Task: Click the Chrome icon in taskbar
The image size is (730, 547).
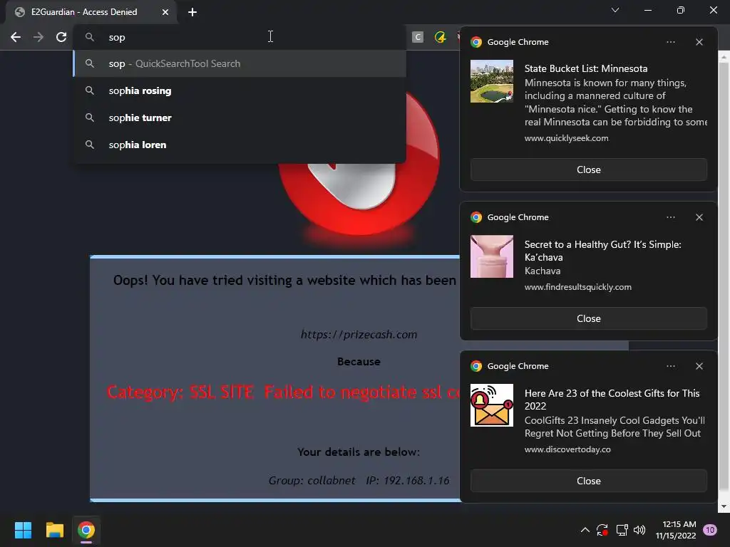Action: click(x=86, y=530)
